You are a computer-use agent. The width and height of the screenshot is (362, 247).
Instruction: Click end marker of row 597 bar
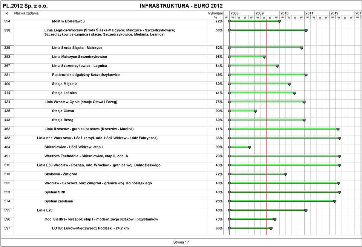pyautogui.click(x=271, y=228)
